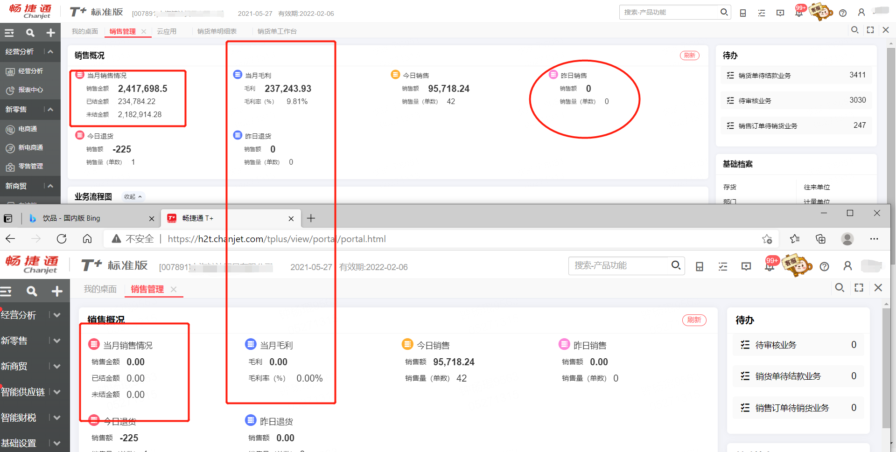
Task: Enter fullscreen via expand icon in lower page
Action: pos(859,288)
